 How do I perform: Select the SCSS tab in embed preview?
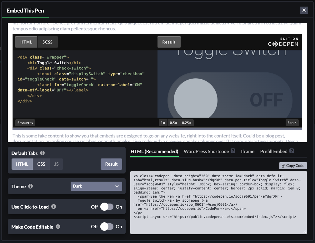[x=47, y=42]
